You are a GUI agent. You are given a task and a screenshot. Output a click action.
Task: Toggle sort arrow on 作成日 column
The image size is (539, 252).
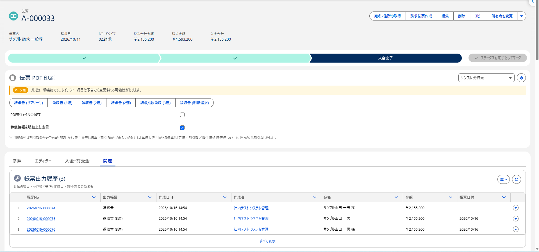tap(172, 198)
